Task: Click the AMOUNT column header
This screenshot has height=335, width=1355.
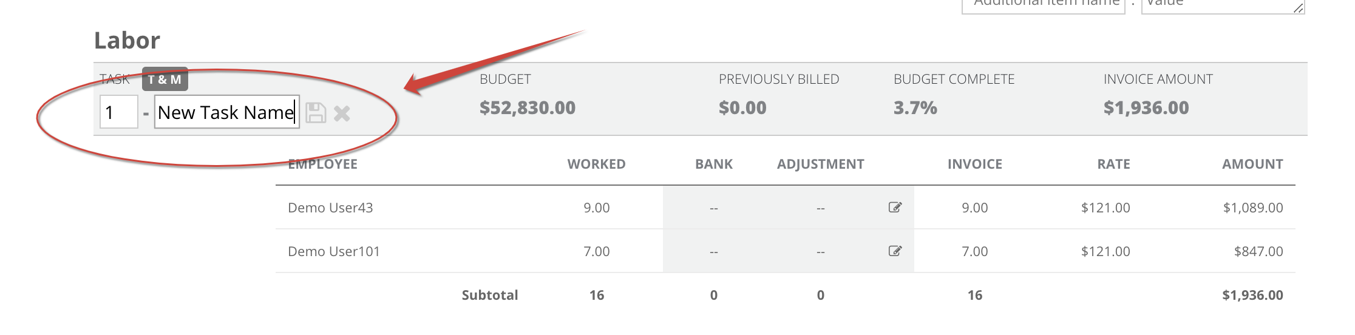Action: 1252,164
